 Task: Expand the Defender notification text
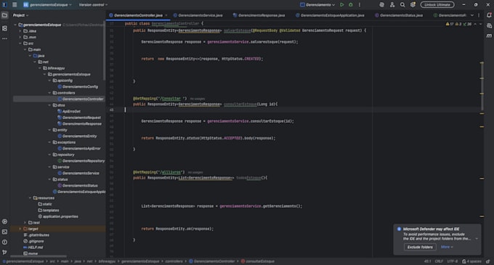(477, 239)
